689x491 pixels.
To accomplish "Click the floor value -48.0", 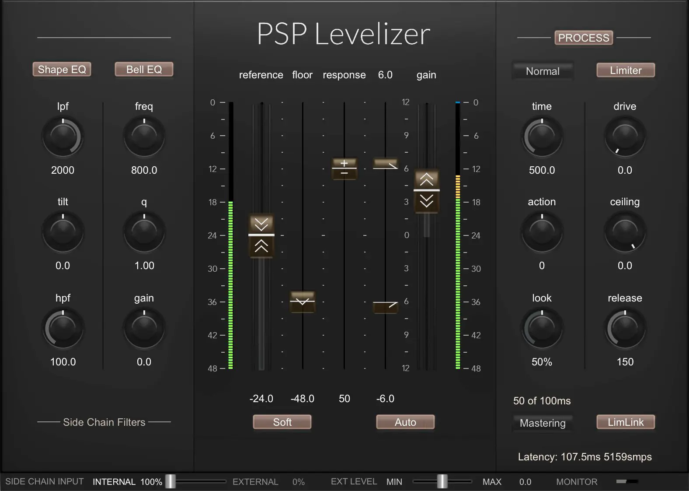I will pos(303,399).
